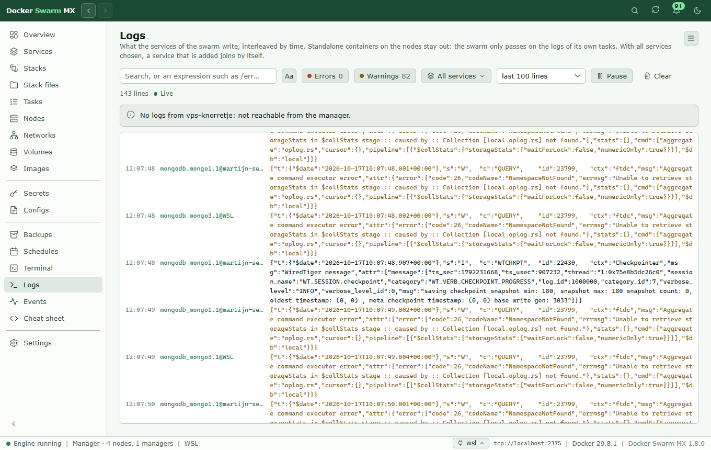This screenshot has width=711, height=450.
Task: Click the 12:07:48 WTCHKPT checkpoint log message
Action: [481, 282]
